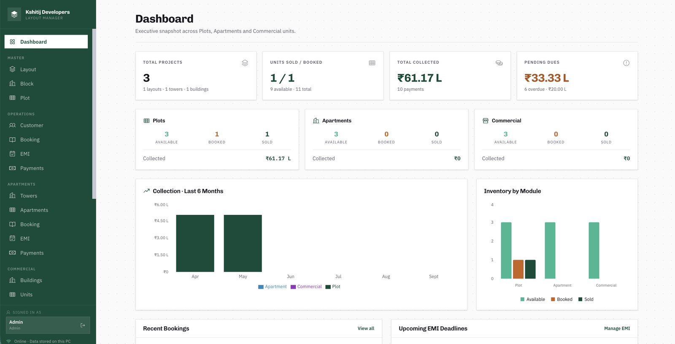Click the grid icon on Units Sold card
Viewport: 675px width, 344px height.
pyautogui.click(x=372, y=63)
